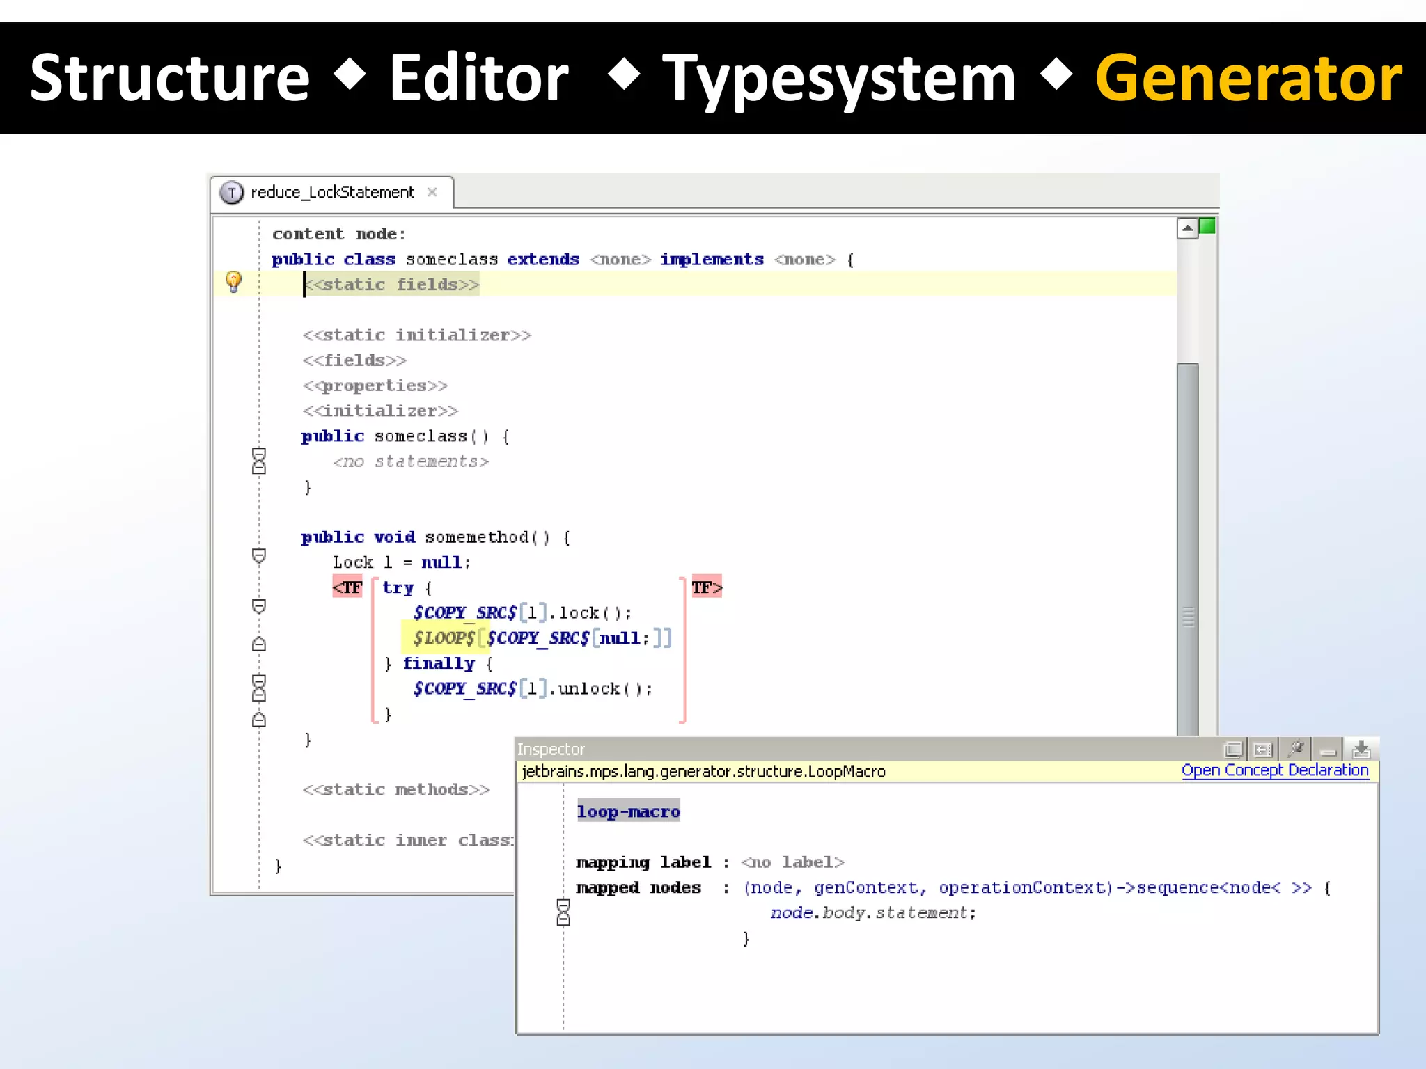Click the 'Lock l = null;' statement

[402, 562]
